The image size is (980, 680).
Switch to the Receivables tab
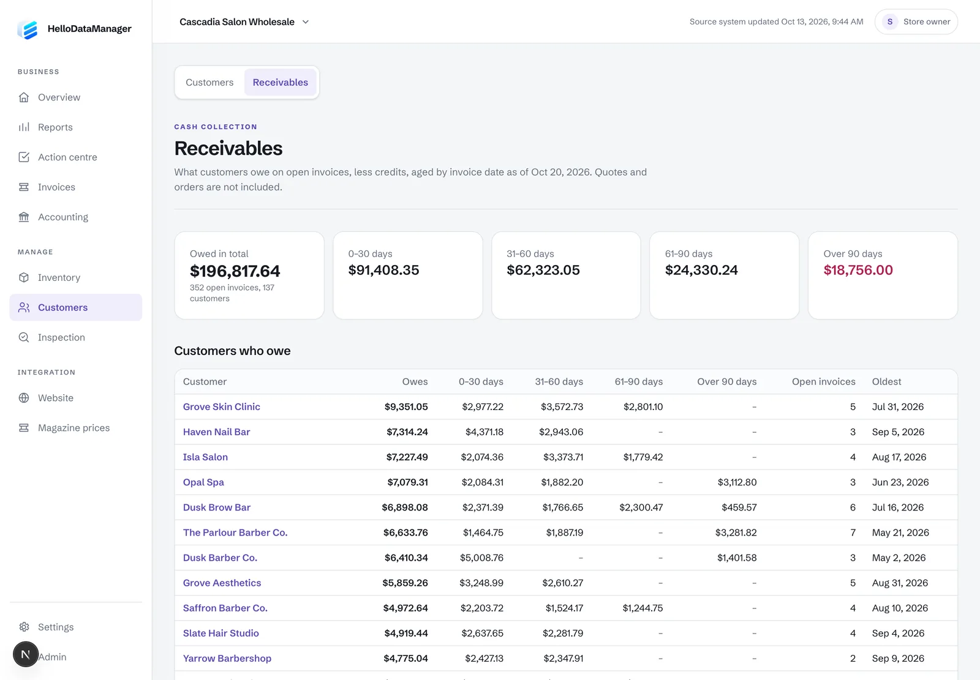click(281, 83)
